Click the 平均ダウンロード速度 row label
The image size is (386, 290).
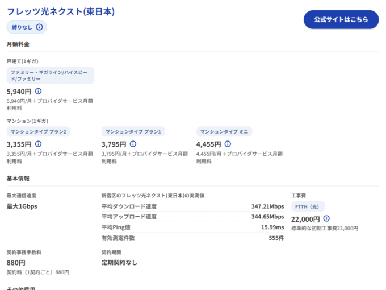pos(129,206)
